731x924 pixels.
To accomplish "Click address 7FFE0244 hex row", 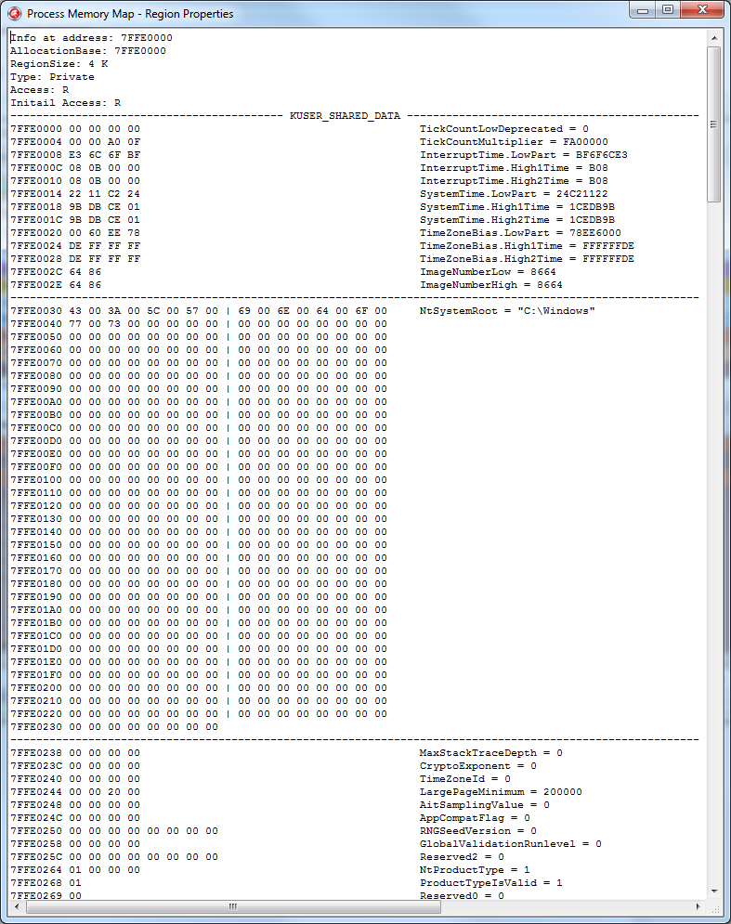I will [75, 791].
